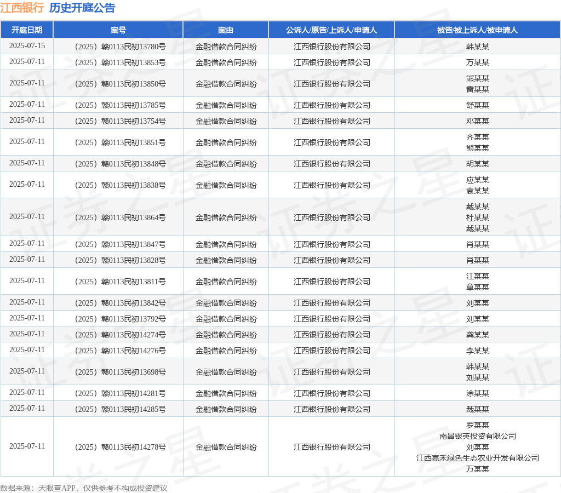This screenshot has height=493, width=561.
Task: Click case number 赣0113民初13698号
Action: [x=120, y=372]
